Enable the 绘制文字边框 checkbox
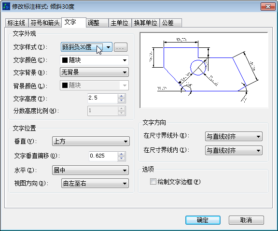The height and width of the screenshot is (231, 278). pyautogui.click(x=153, y=182)
